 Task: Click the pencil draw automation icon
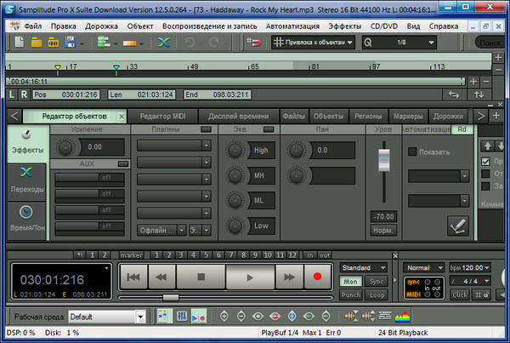point(458,225)
